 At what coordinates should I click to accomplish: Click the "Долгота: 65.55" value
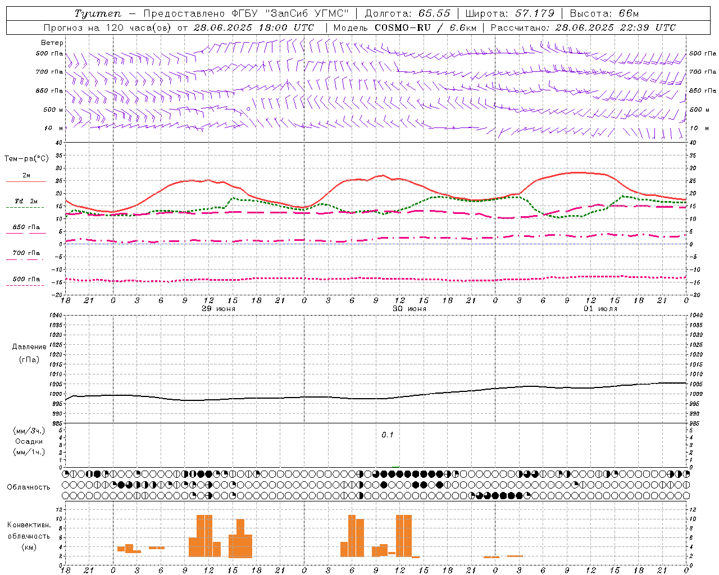408,13
